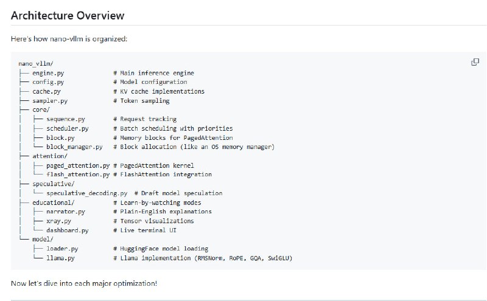Click the cache.py file entry
Screen dimensions: 487x301
[x=46, y=91]
